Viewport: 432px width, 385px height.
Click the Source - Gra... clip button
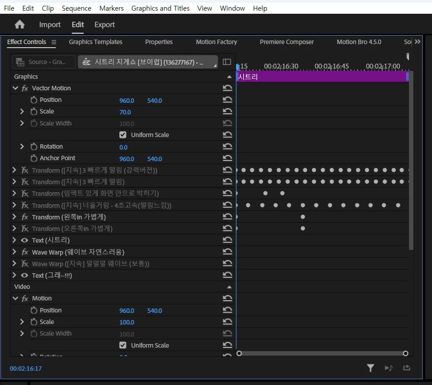[x=44, y=62]
